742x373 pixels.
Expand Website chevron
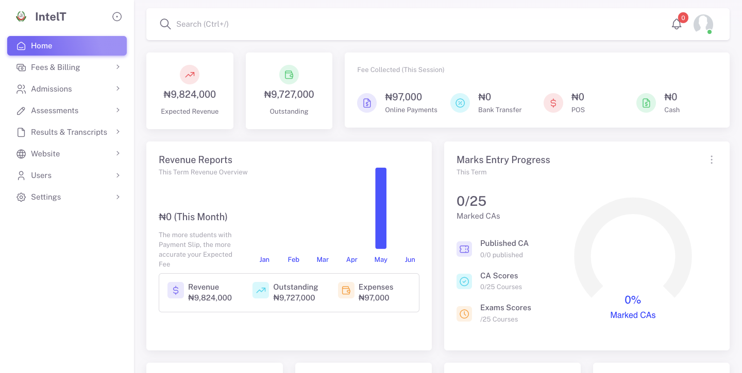click(x=118, y=153)
